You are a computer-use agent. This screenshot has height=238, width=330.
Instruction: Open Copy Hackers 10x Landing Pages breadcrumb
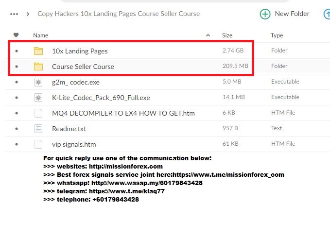pos(119,14)
